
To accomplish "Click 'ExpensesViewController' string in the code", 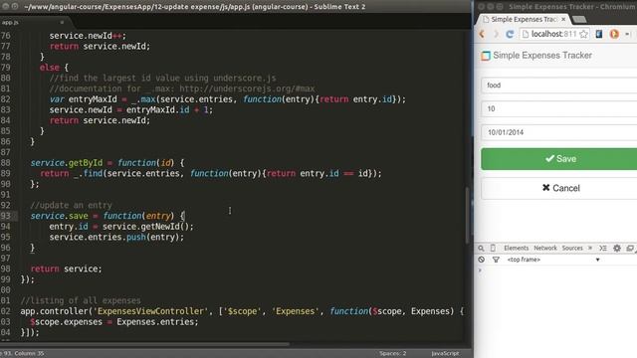I will pyautogui.click(x=150, y=311).
